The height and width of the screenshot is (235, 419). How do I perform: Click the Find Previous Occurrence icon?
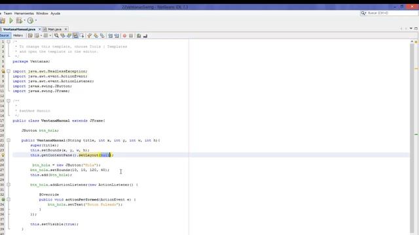point(63,36)
